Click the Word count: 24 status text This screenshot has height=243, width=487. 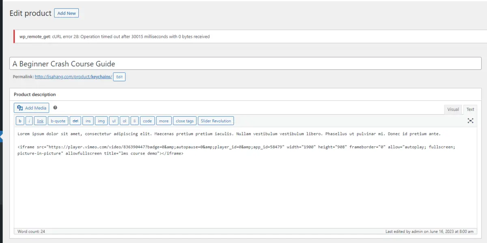click(x=31, y=232)
